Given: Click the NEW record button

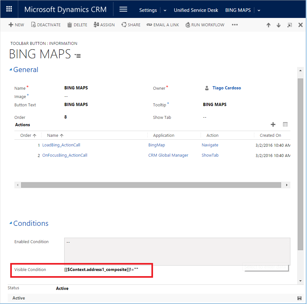Looking at the screenshot, I should [x=16, y=25].
